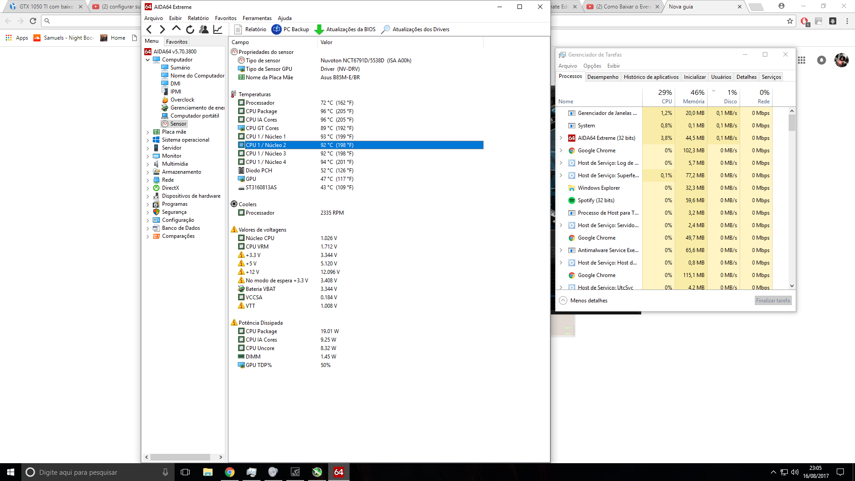Click the AIDA64 refresh icon

(x=190, y=29)
